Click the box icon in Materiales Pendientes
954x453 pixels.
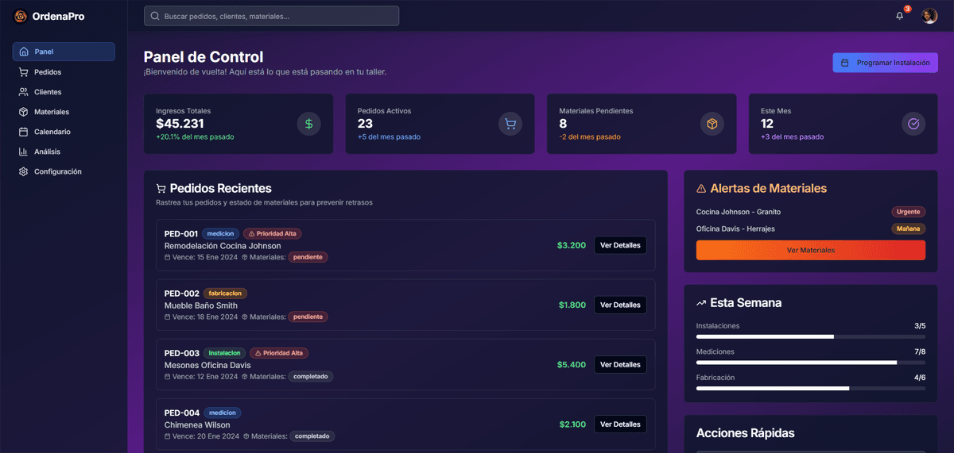(712, 124)
